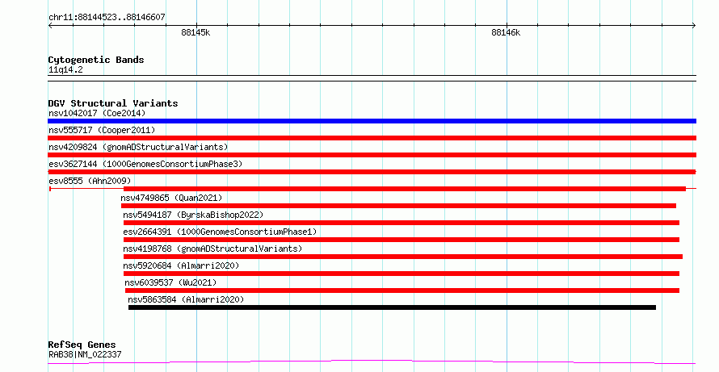Click the esv8555 (Ahn2009) label
The width and height of the screenshot is (719, 372).
pyautogui.click(x=90, y=181)
